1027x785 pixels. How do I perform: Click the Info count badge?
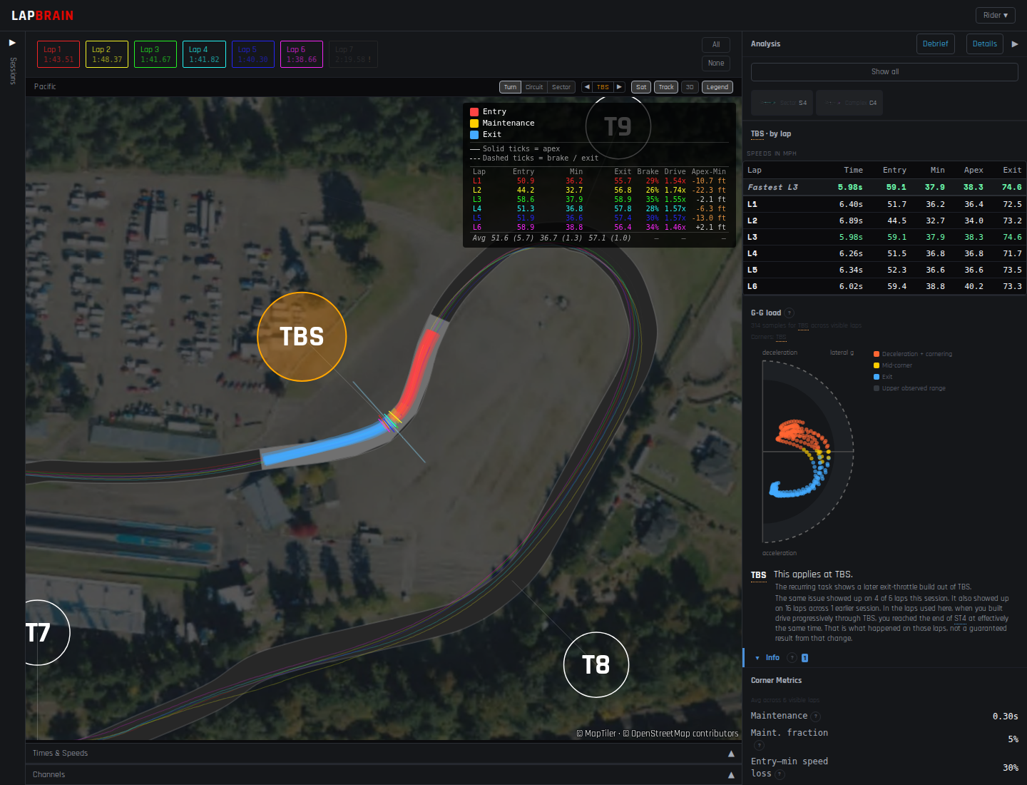[804, 658]
